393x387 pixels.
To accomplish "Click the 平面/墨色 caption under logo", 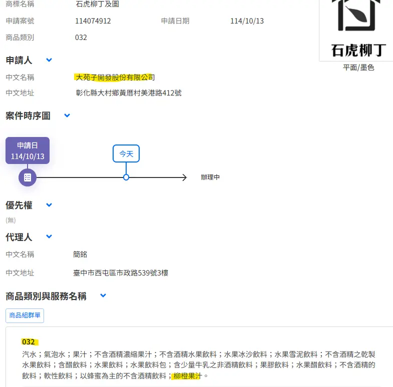I will tap(358, 67).
